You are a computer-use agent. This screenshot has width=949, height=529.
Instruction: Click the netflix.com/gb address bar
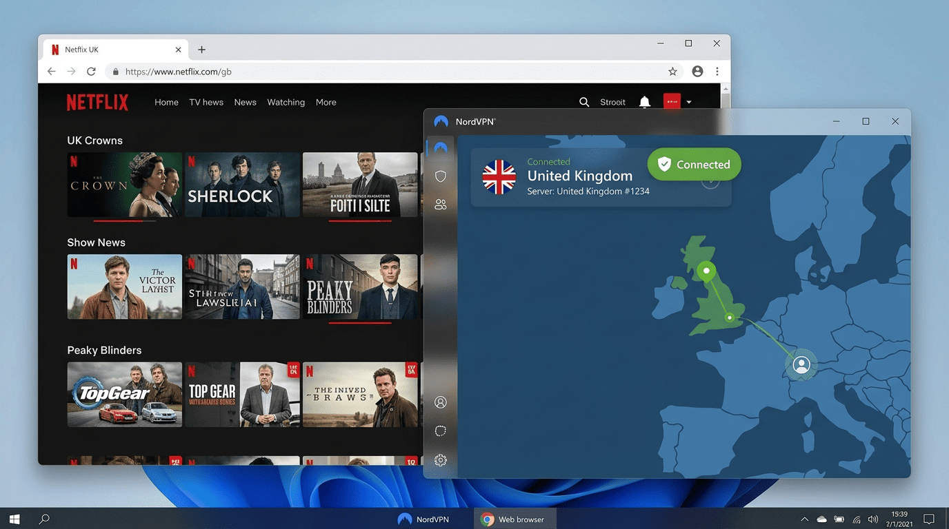pos(393,72)
